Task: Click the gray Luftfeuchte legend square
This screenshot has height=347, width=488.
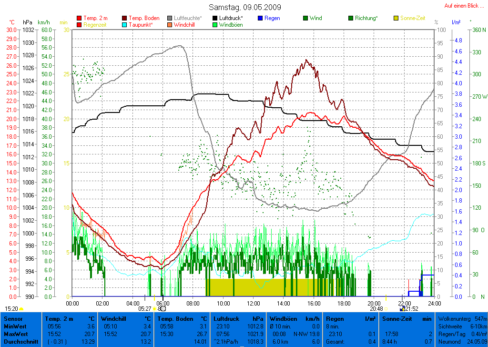Action: [170, 19]
